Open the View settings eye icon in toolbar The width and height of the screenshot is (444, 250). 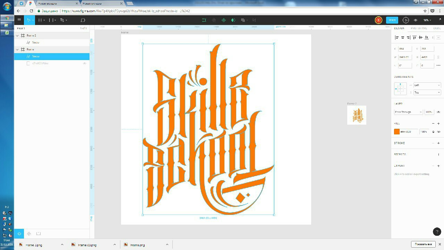416,20
